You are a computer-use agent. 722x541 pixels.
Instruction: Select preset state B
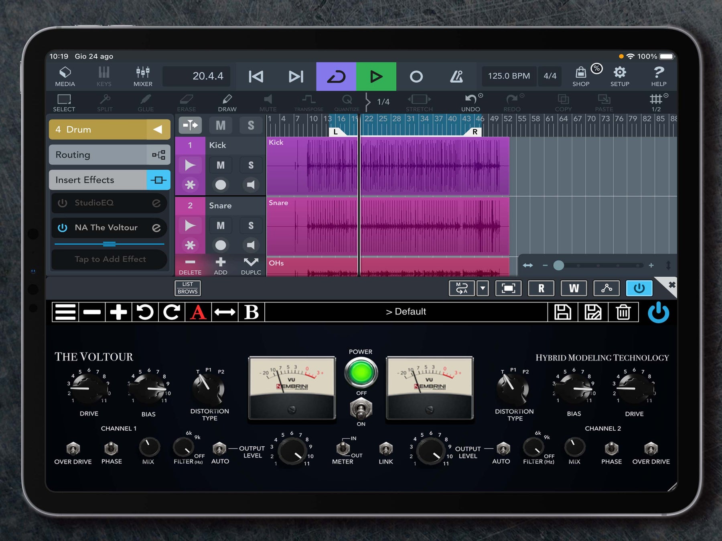click(x=251, y=312)
